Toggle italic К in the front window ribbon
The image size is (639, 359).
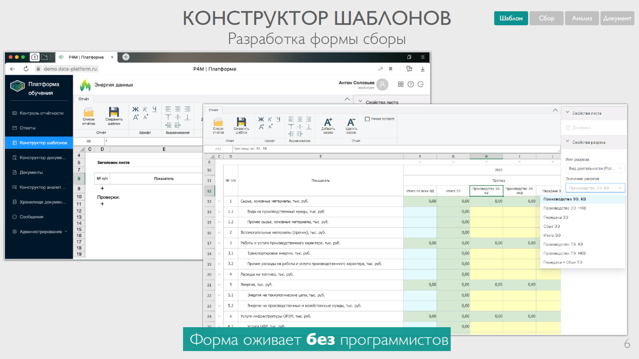pos(270,119)
